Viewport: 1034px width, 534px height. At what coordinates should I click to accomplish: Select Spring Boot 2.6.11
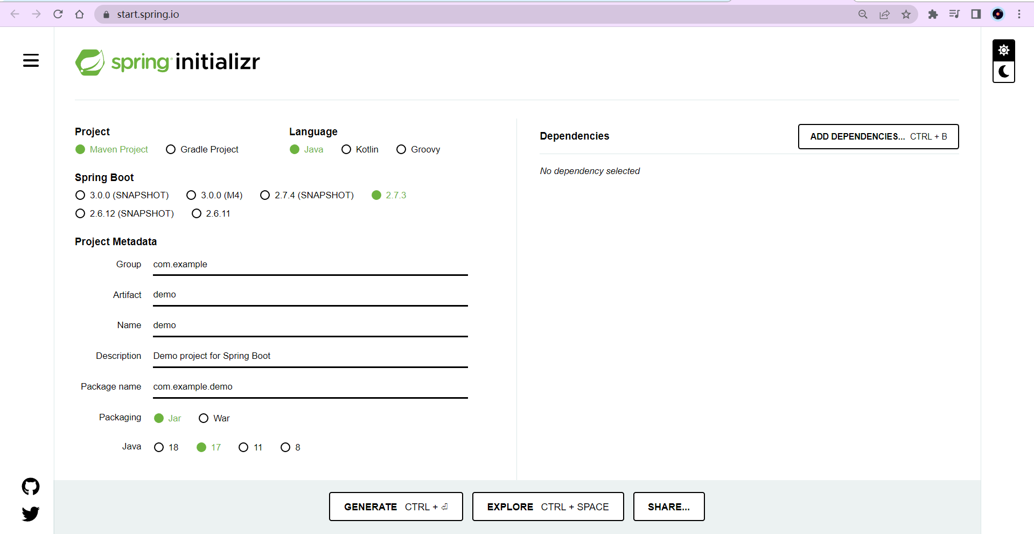coord(211,213)
